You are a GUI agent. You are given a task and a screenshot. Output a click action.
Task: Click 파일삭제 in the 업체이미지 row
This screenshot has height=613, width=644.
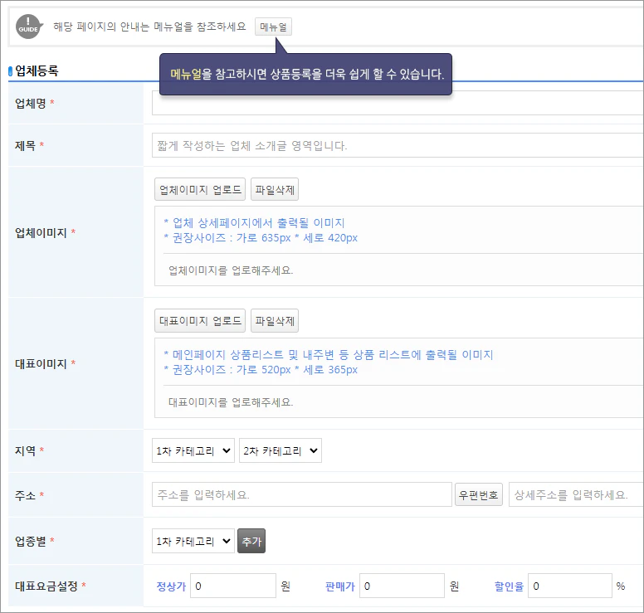coord(275,189)
